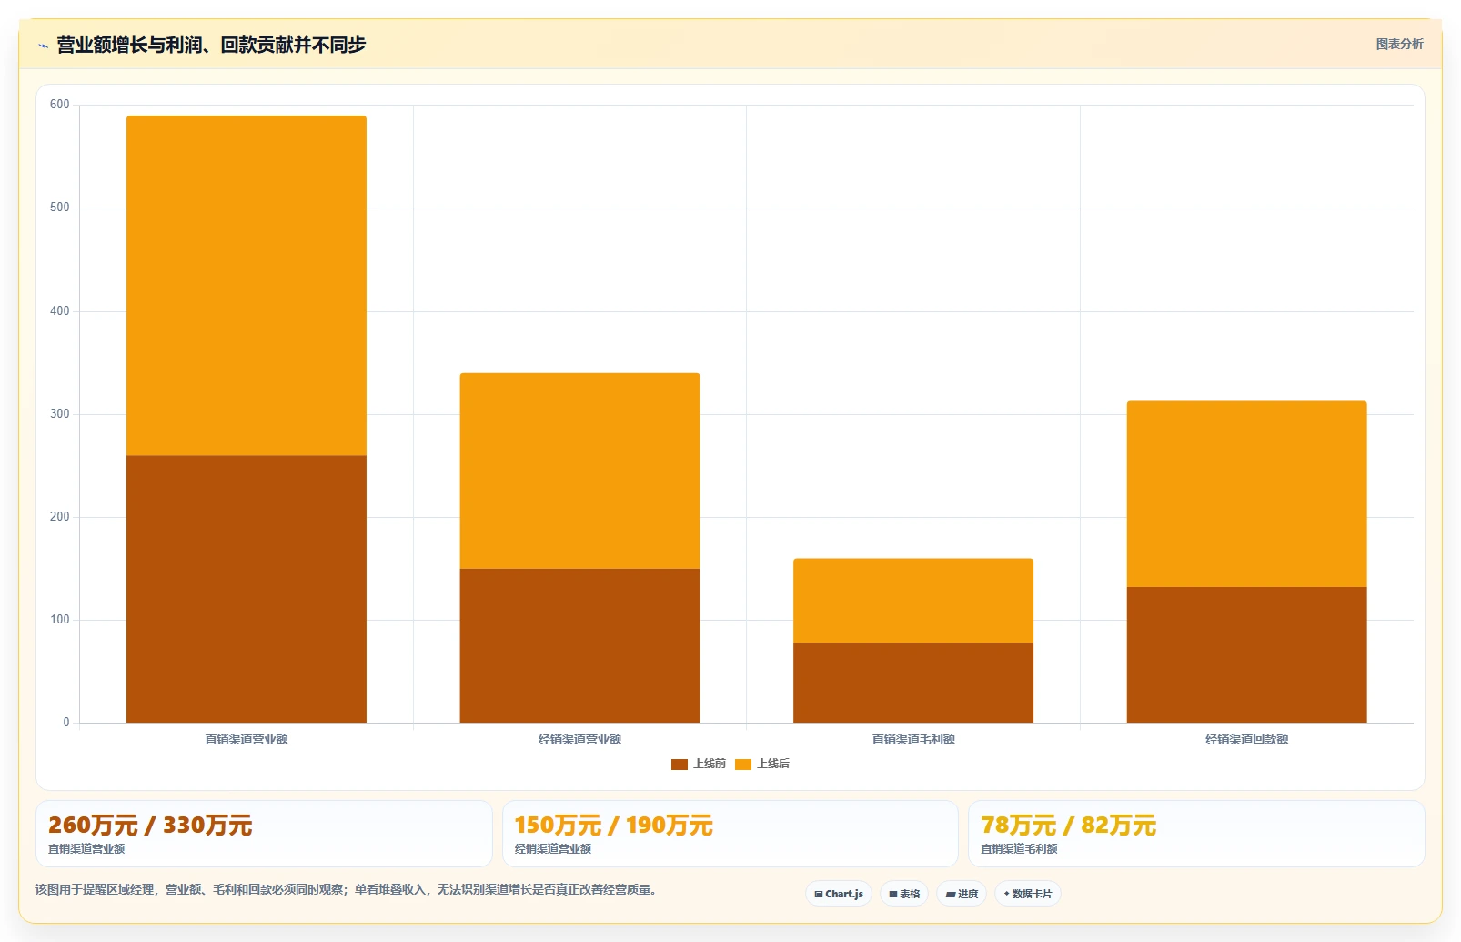Click the 上线前 segment of 直销渠道营业额 bar
This screenshot has width=1461, height=942.
247,589
